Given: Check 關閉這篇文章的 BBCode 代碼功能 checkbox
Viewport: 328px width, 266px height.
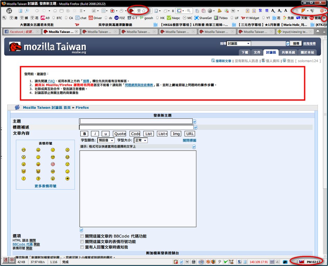Looking at the screenshot, I should 82,236.
